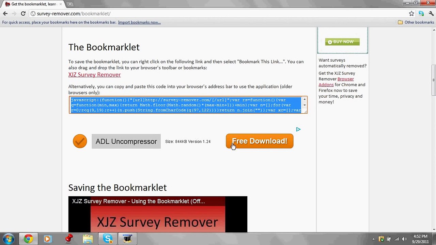Open HyperCam from the taskbar
Image resolution: width=436 pixels, height=245 pixels.
click(128, 239)
